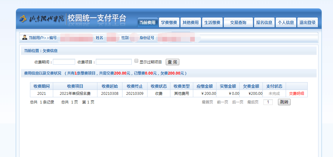The image size is (333, 157).
Task: Click the page number input box
Action: pos(268,102)
